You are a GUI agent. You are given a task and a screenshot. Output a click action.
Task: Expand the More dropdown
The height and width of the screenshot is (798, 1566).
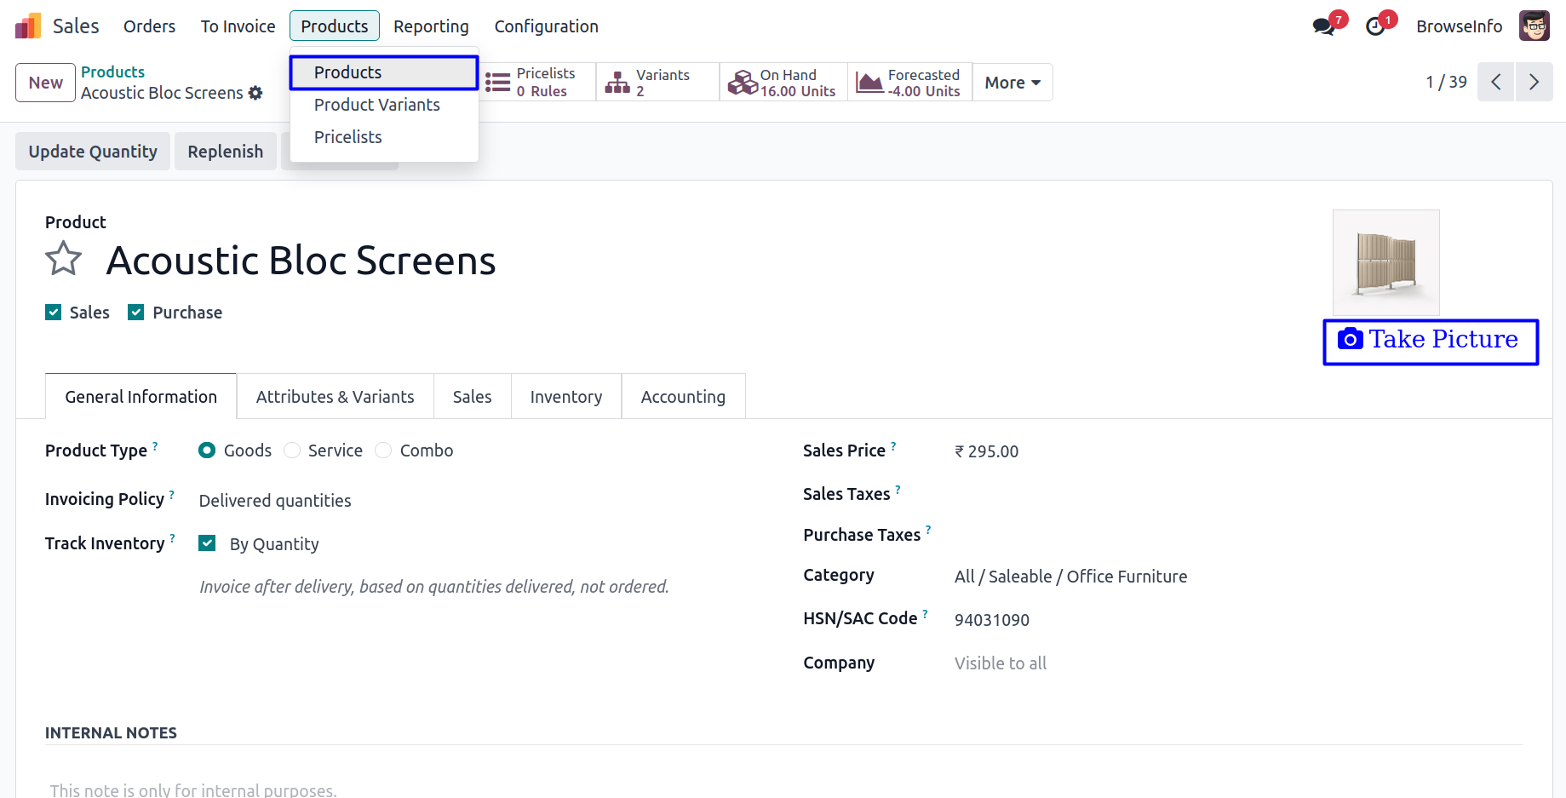[x=1012, y=83]
